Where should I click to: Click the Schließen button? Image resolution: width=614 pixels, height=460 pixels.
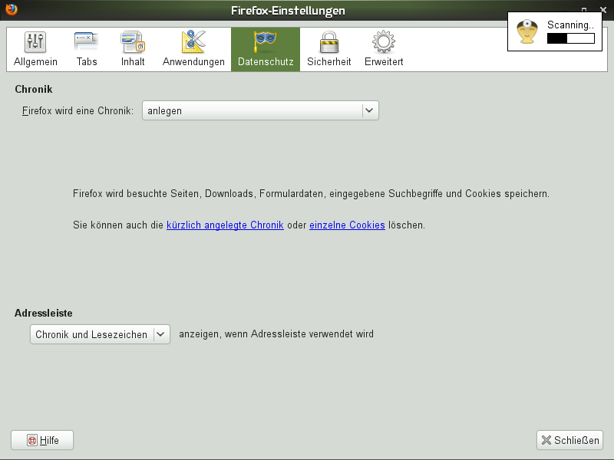(569, 440)
